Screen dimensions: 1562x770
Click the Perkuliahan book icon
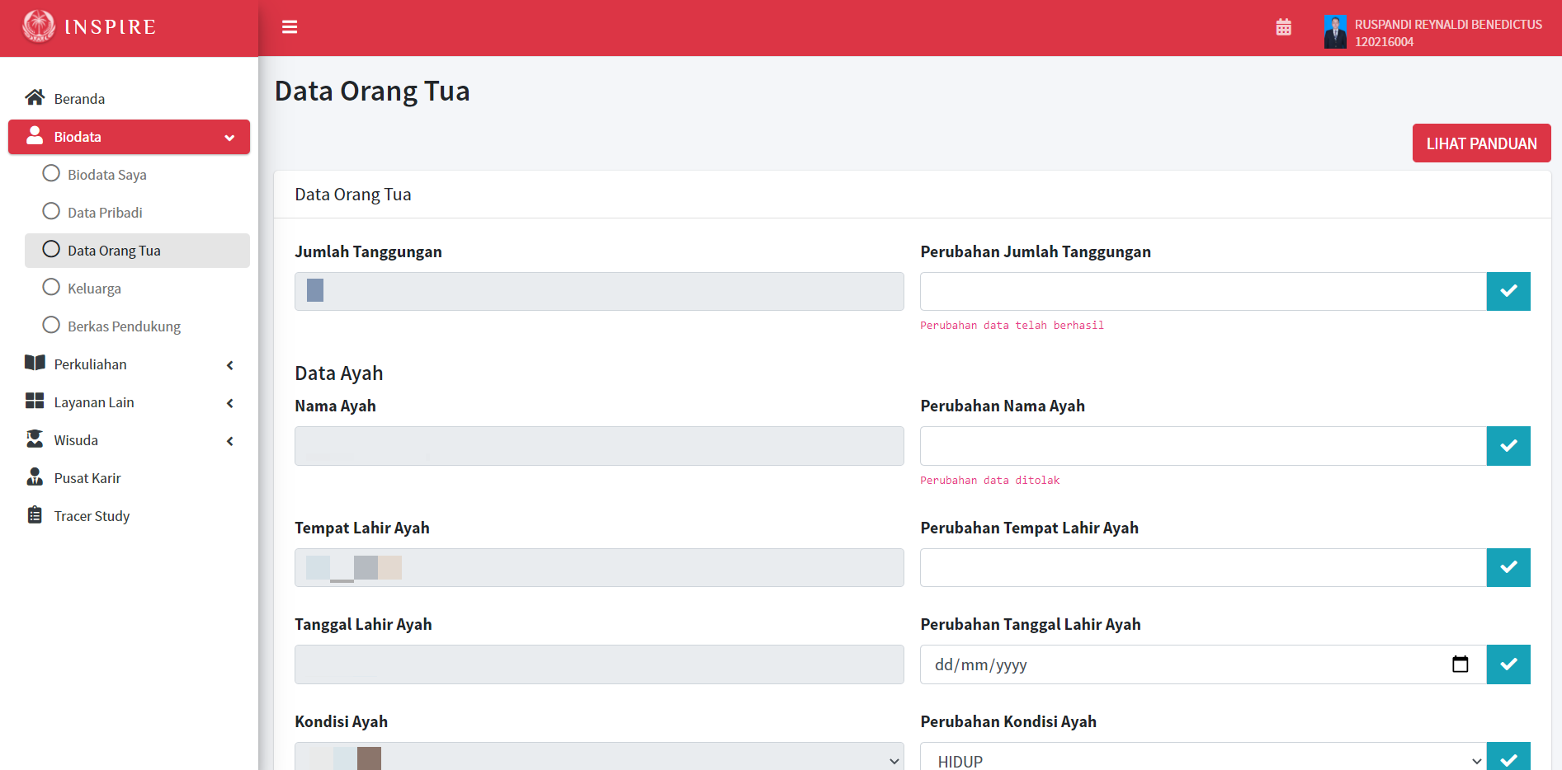(x=35, y=363)
